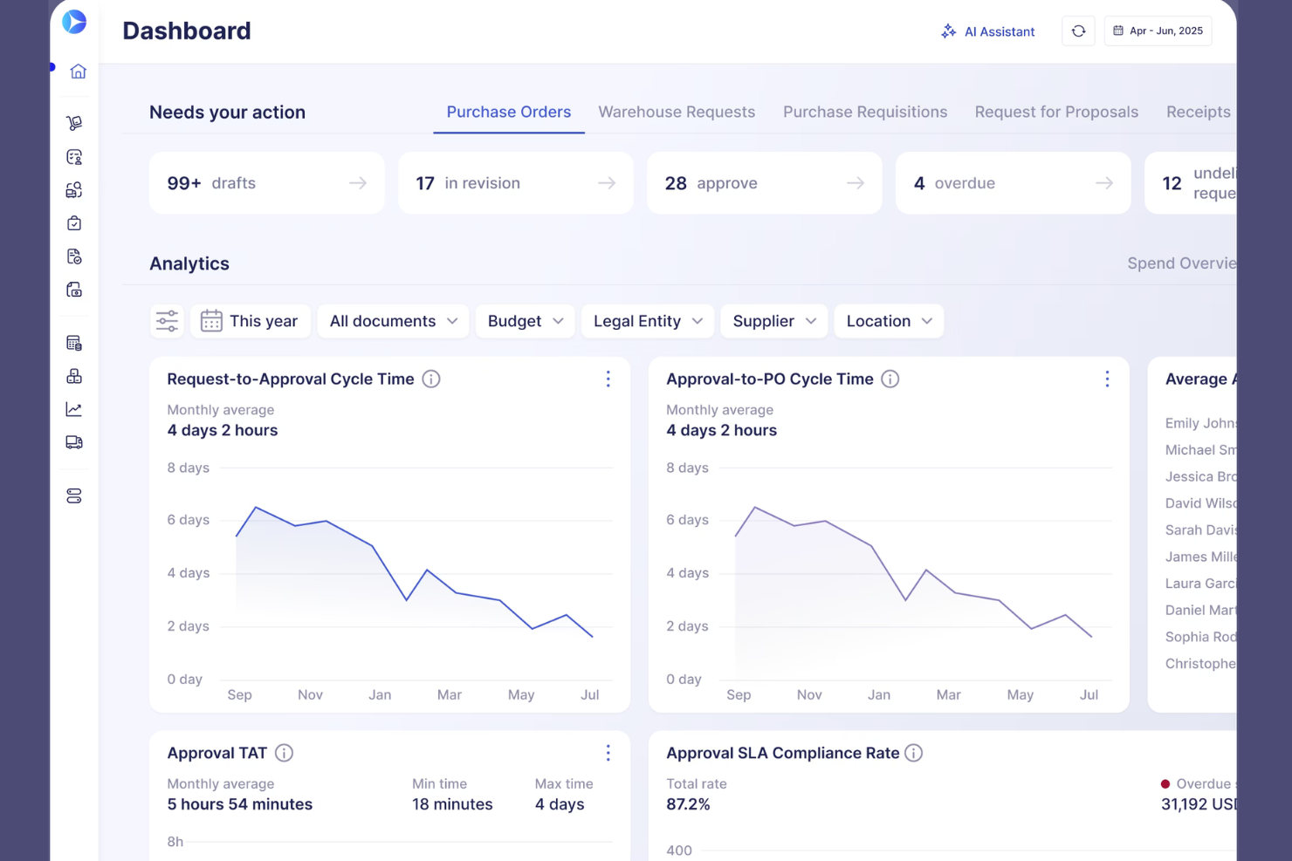
Task: Open the three-dot menu on the Request-to-Approval card
Action: [608, 379]
